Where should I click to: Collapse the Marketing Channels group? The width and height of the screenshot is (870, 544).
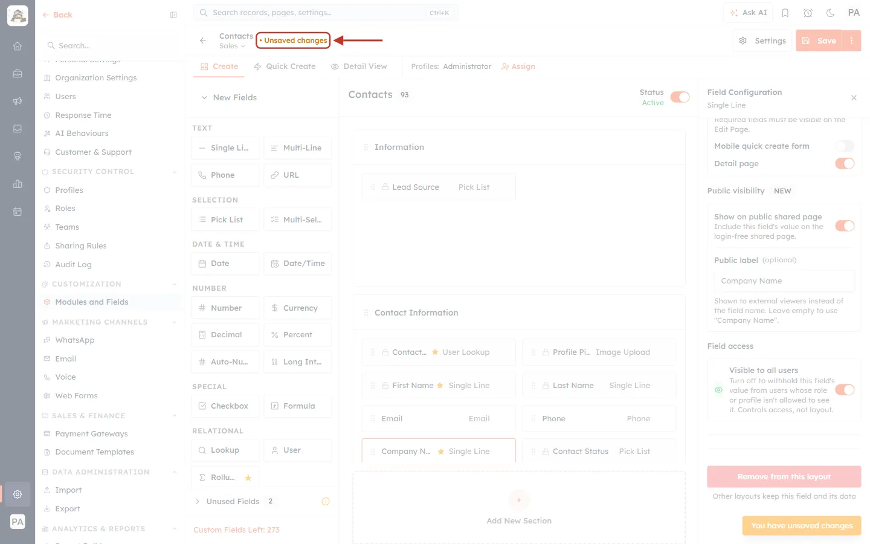[x=174, y=322]
